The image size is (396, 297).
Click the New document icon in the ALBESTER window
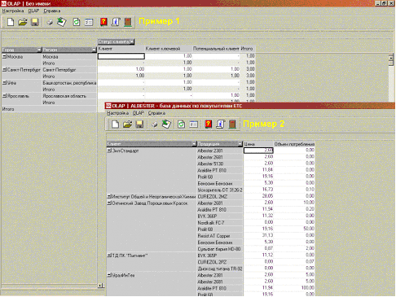(x=115, y=124)
